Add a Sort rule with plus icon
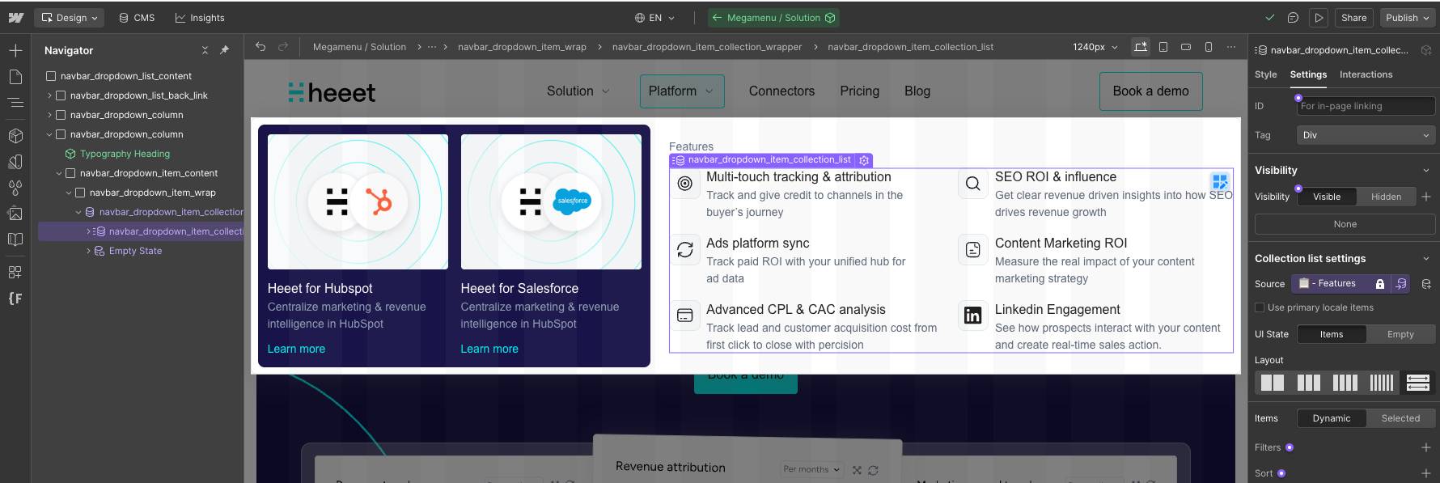The width and height of the screenshot is (1440, 483). coord(1426,473)
